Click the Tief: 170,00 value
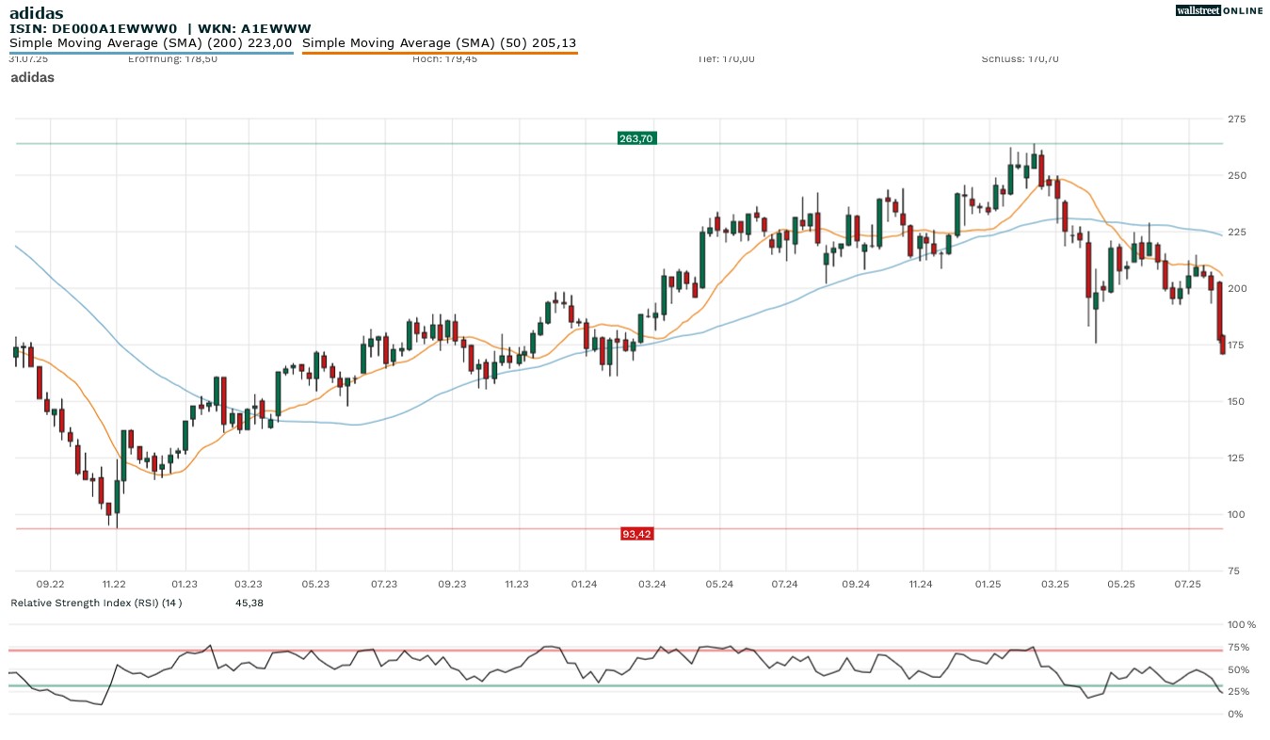Viewport: 1270px width, 740px height. click(x=726, y=58)
